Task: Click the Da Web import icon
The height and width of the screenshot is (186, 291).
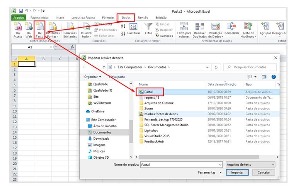Action: [x=29, y=30]
